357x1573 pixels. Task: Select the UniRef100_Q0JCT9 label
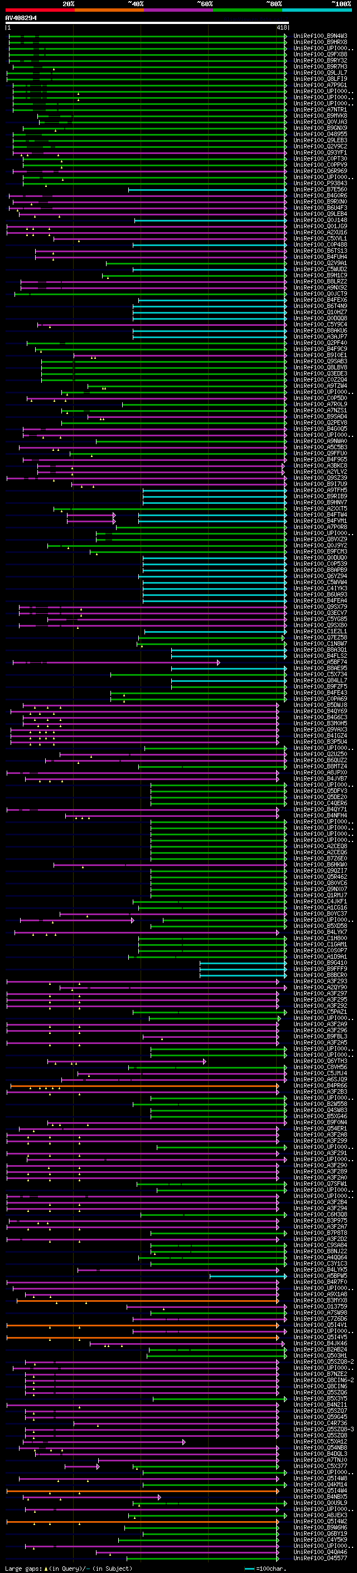[x=320, y=294]
